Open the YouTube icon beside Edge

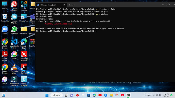100,95
